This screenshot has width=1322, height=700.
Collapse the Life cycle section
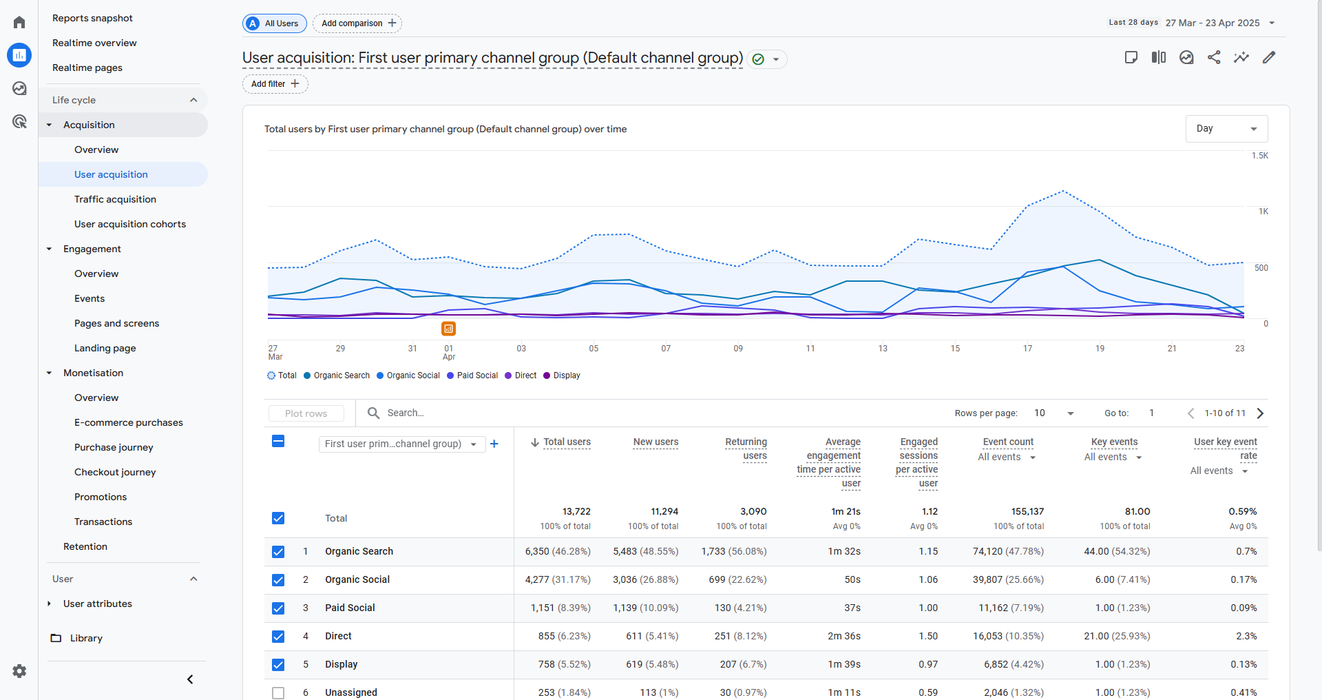pyautogui.click(x=193, y=100)
